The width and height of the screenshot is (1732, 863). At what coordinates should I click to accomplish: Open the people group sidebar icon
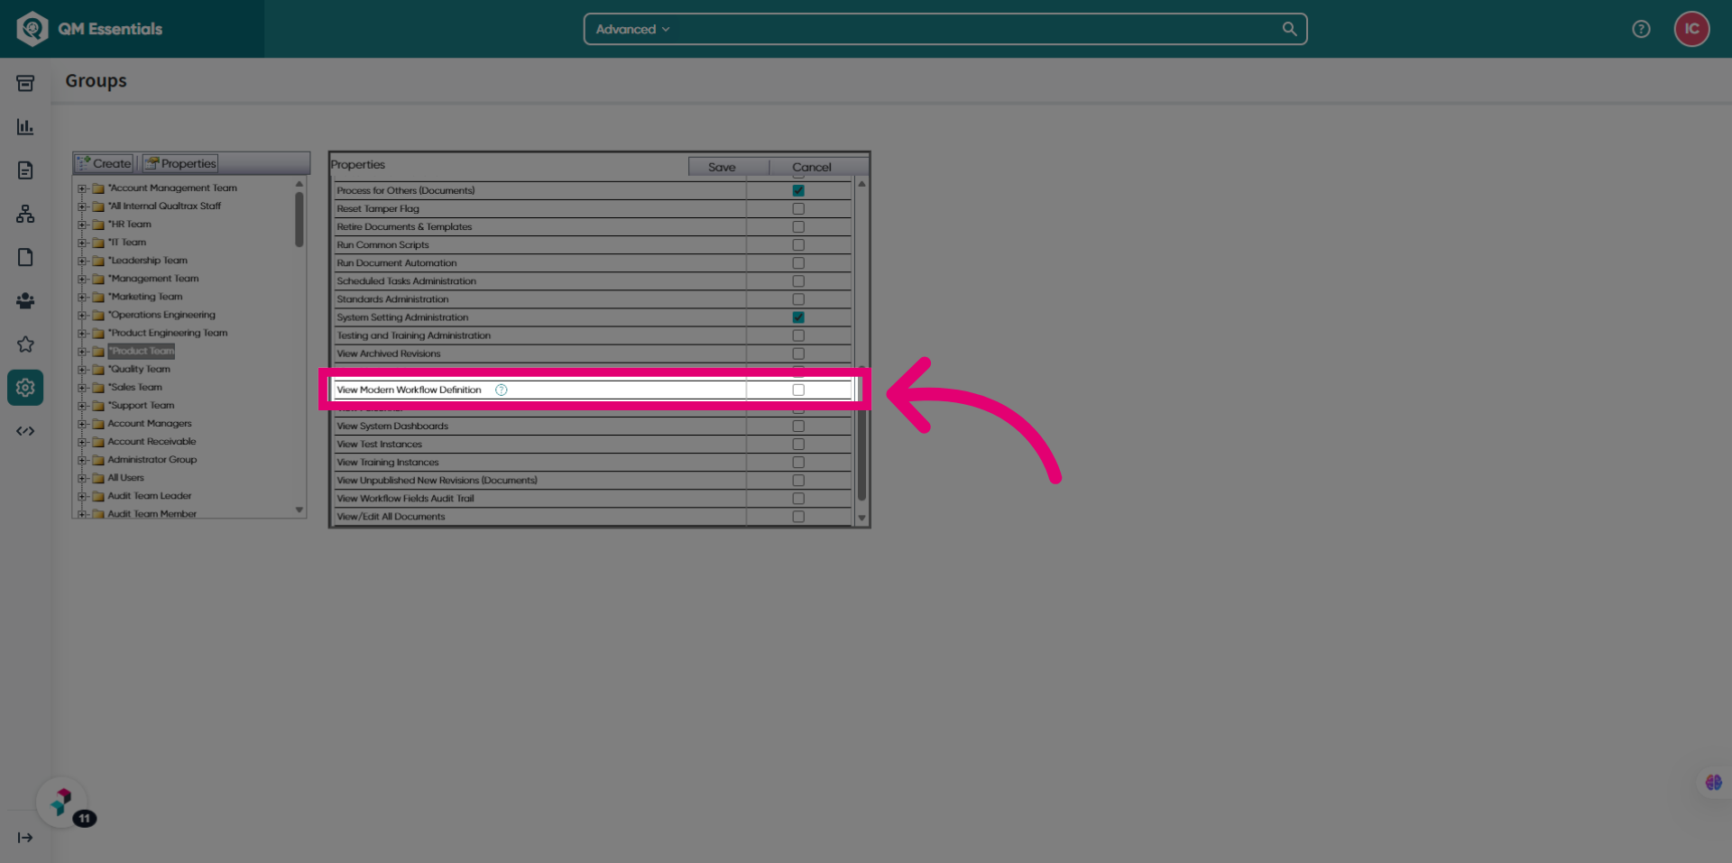click(x=25, y=300)
